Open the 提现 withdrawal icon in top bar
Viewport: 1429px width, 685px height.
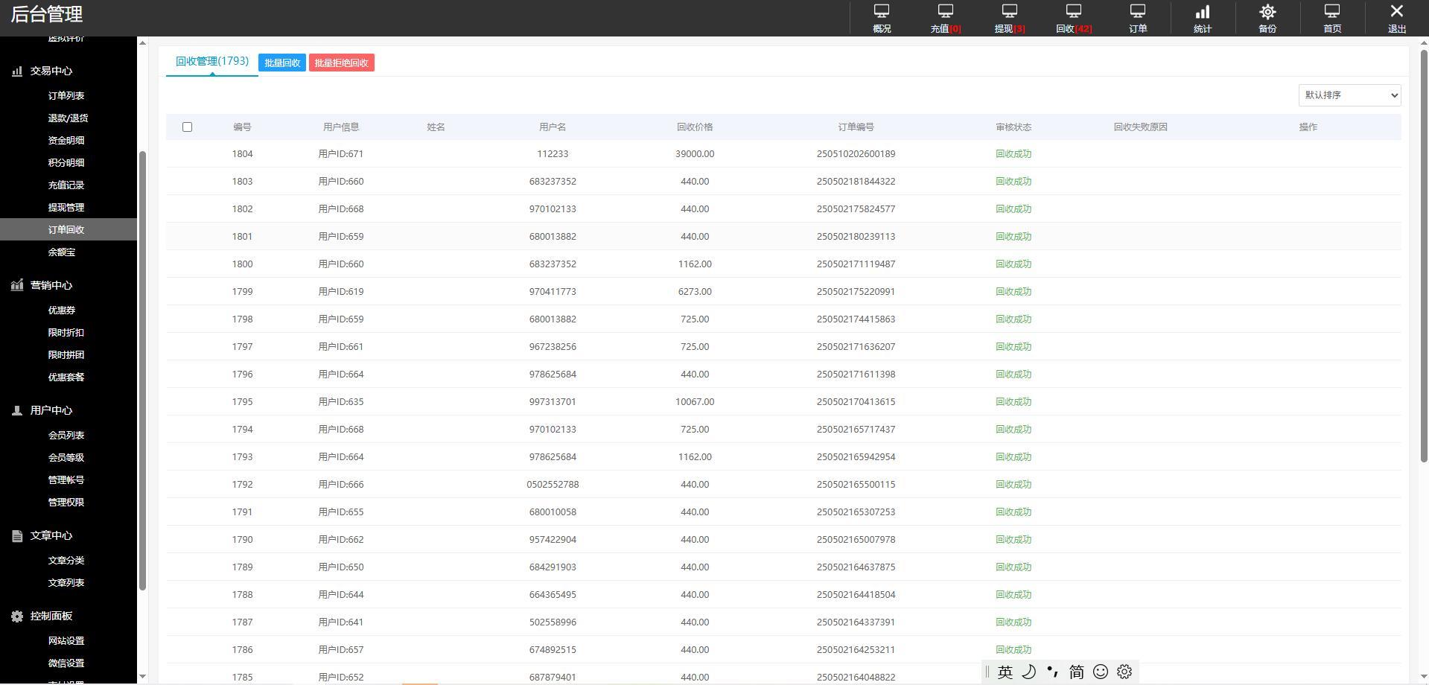1010,11
